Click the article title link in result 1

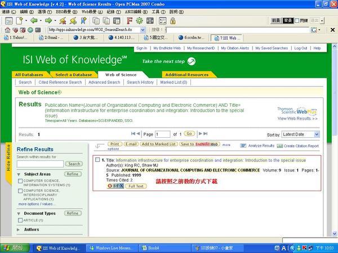pos(211,160)
